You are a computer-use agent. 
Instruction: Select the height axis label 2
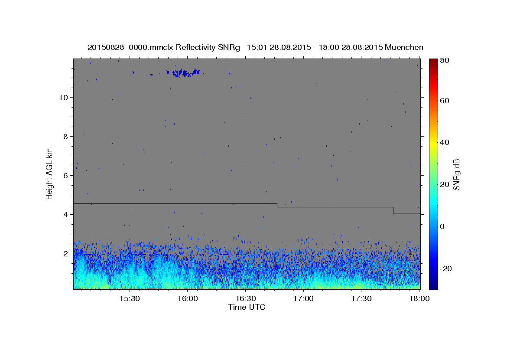click(65, 253)
